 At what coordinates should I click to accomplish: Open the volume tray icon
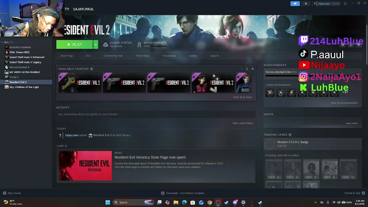pyautogui.click(x=339, y=202)
